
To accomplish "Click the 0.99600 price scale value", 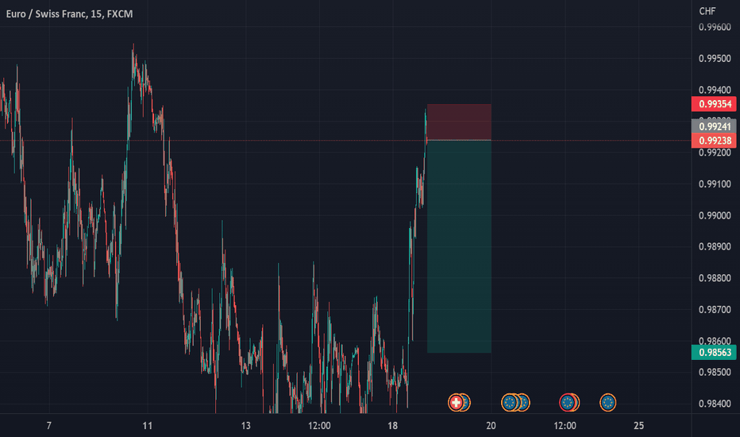I will [x=715, y=27].
